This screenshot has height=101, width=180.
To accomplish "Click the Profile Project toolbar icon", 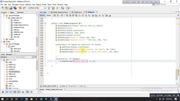I will [x=68, y=8].
